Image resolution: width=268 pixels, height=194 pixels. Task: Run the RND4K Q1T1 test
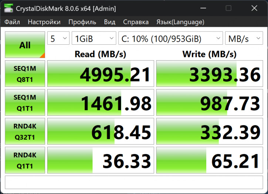pyautogui.click(x=25, y=160)
